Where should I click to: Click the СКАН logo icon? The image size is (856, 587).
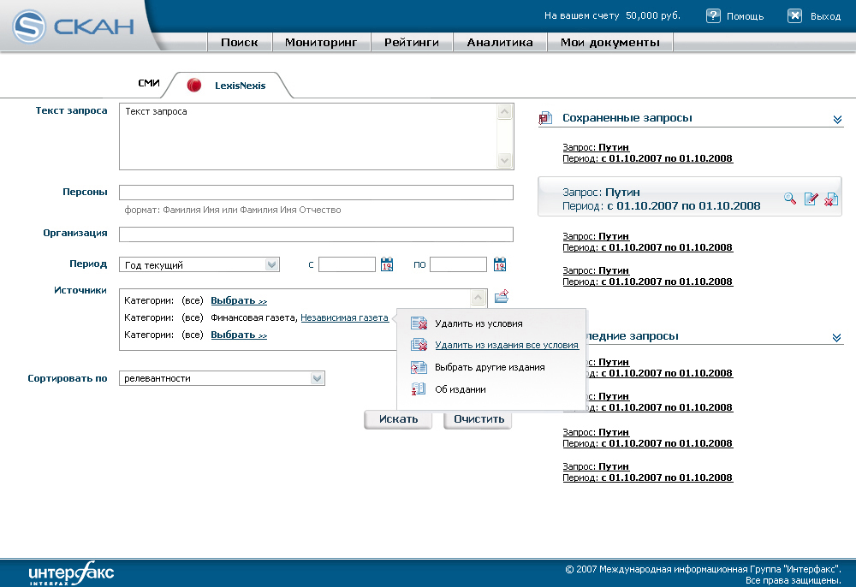[x=29, y=27]
